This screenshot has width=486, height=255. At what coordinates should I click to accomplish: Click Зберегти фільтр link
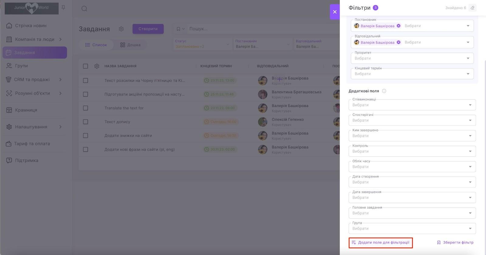[x=455, y=243]
